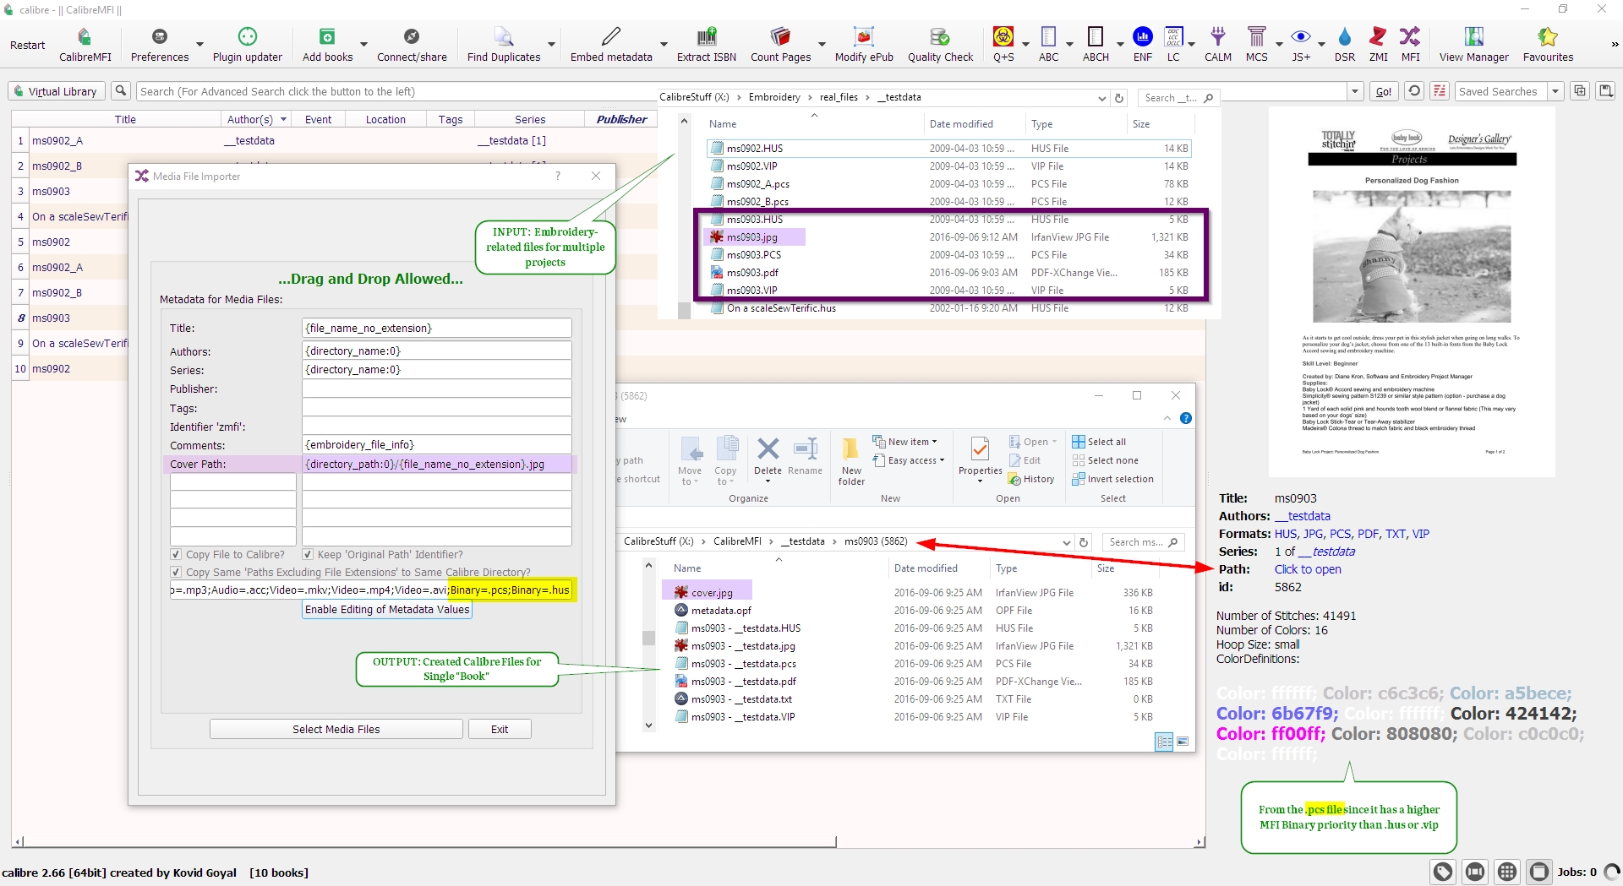
Task: Open the search history dropdown arrow
Action: 1355,91
